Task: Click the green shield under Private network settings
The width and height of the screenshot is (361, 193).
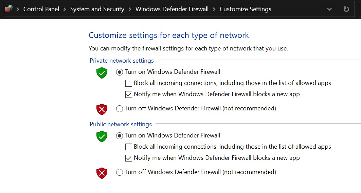Action: [x=102, y=73]
